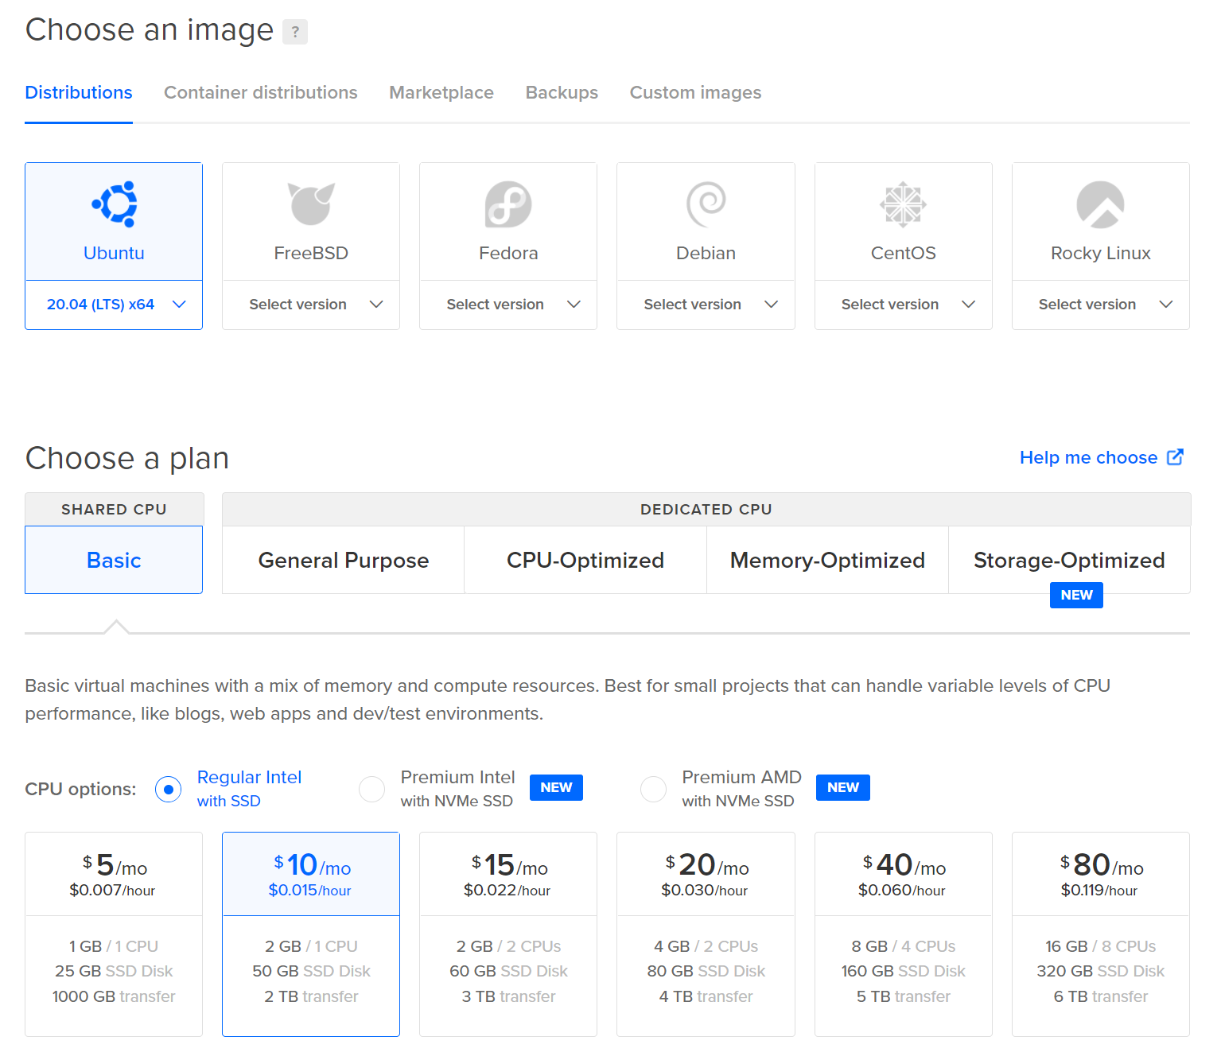Choose the $20/mo plan card
This screenshot has height=1060, width=1221.
coord(706,934)
